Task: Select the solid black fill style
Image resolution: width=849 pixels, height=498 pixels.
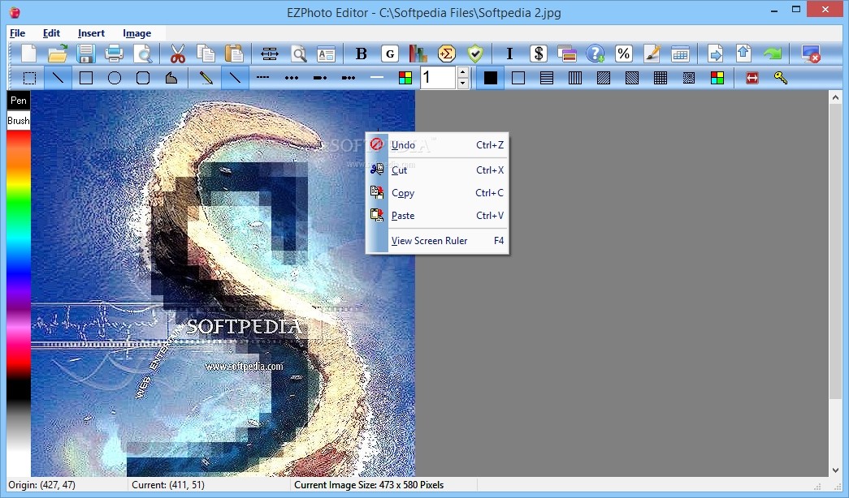Action: pos(490,78)
